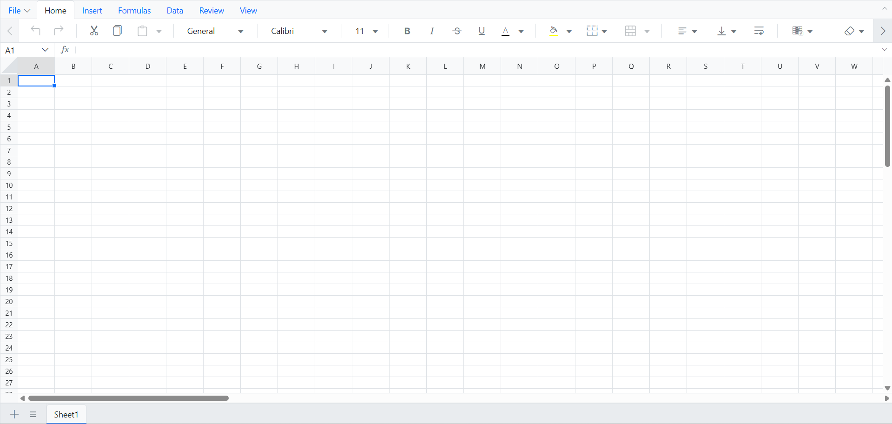Open the fill color dropdown arrow
892x424 pixels.
pyautogui.click(x=569, y=31)
